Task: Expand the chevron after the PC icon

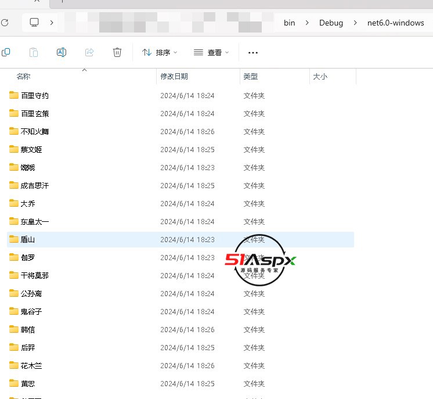Action: 52,23
